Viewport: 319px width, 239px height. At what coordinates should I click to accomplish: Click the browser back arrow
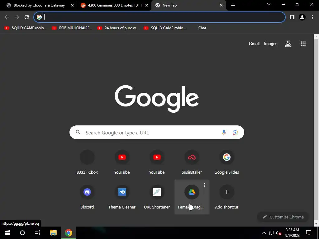tap(7, 17)
